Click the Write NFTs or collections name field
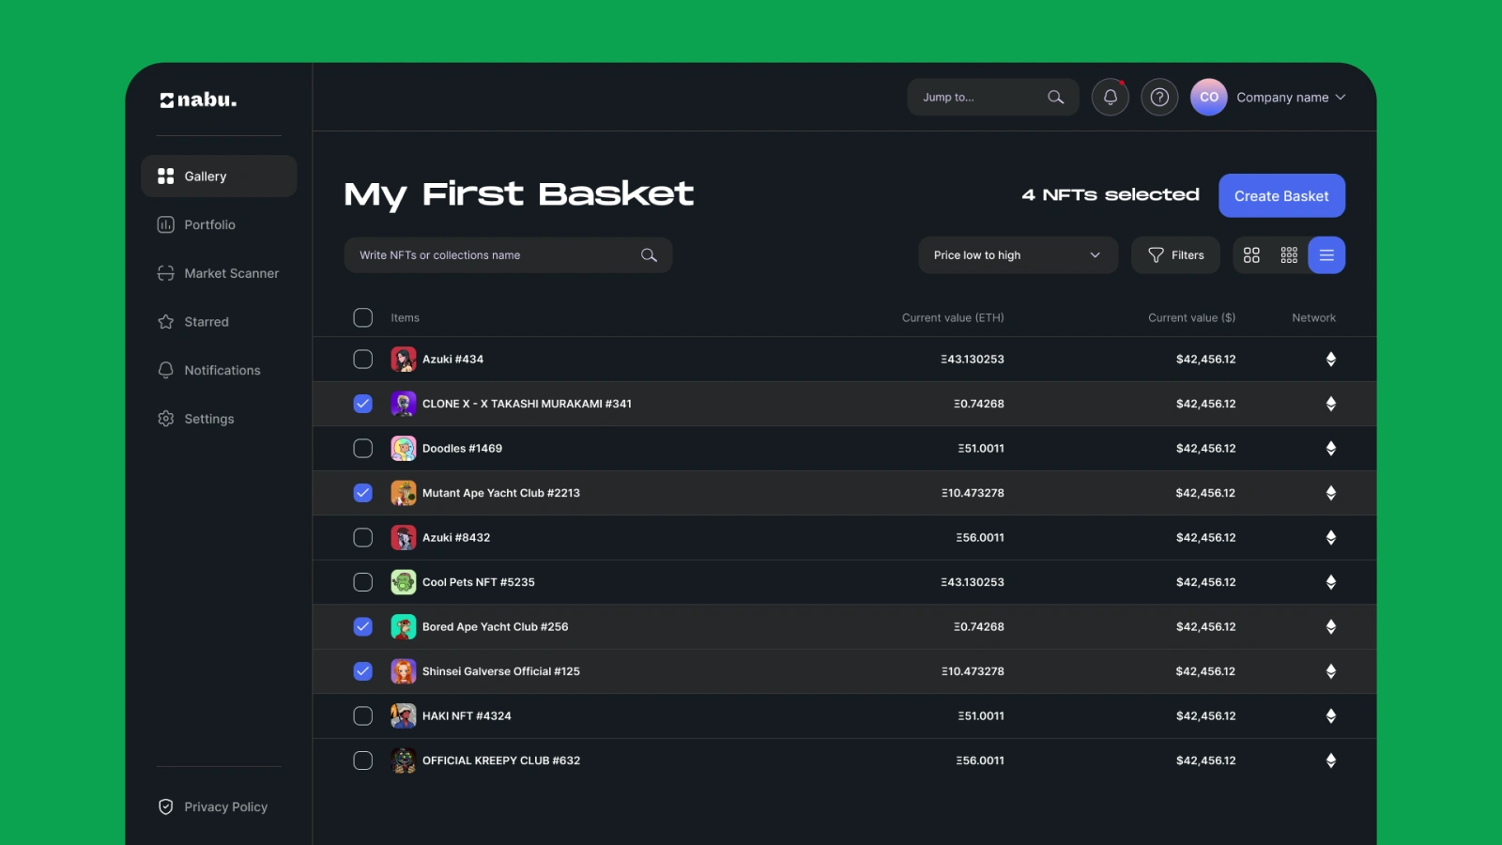The width and height of the screenshot is (1502, 845). click(x=508, y=255)
